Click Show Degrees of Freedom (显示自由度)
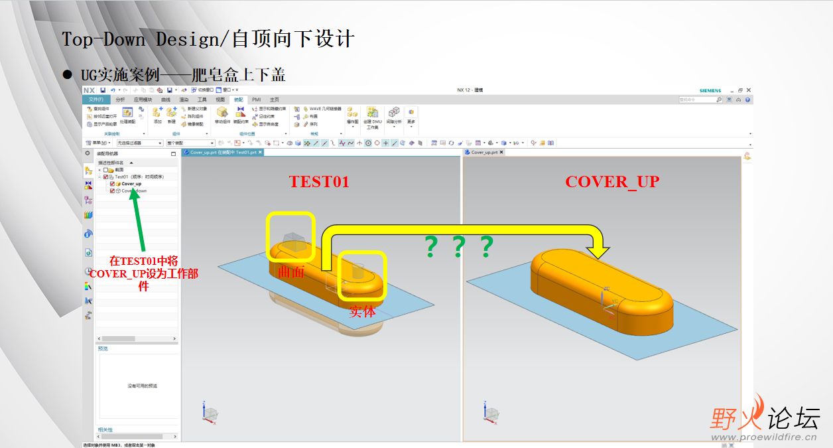Image resolution: width=833 pixels, height=448 pixels. pyautogui.click(x=265, y=123)
